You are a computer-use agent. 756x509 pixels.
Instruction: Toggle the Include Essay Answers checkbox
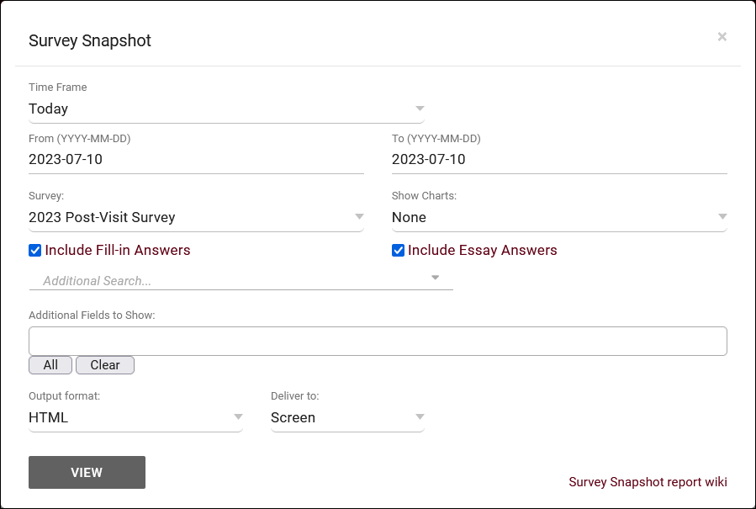(x=399, y=251)
